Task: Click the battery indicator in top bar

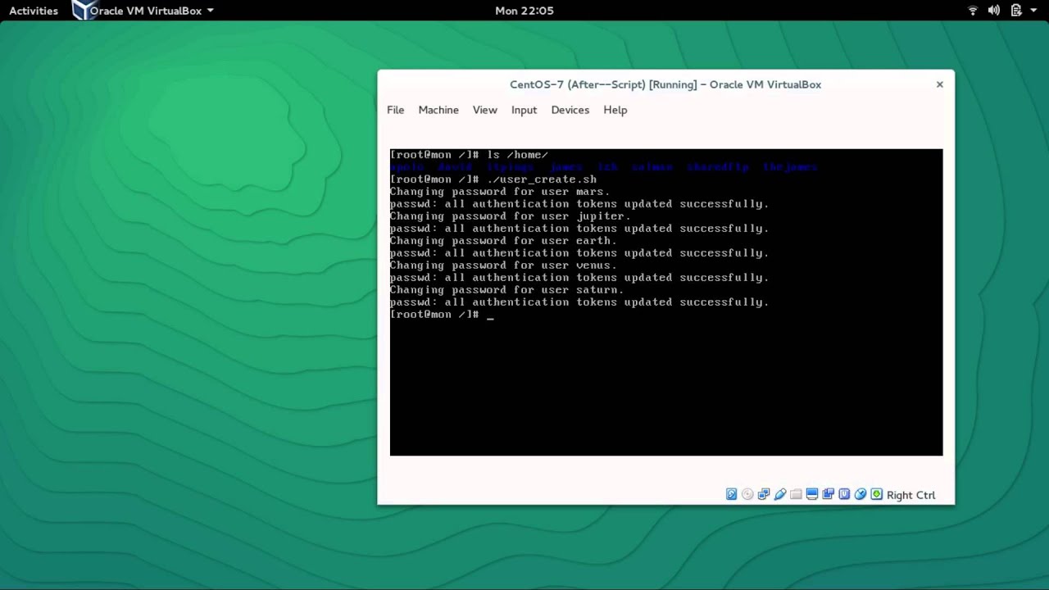Action: point(1016,11)
